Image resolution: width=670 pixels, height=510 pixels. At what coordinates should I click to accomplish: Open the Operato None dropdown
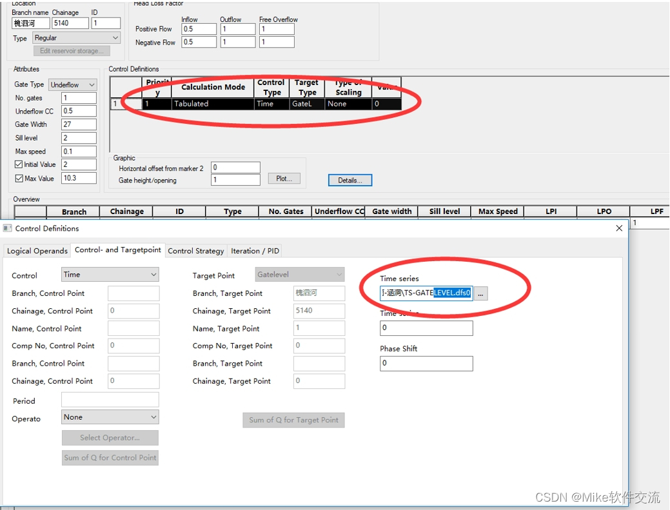click(110, 417)
